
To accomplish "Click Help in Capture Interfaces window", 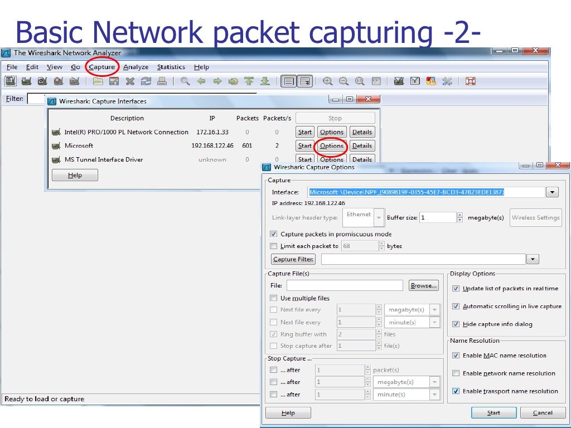I will (75, 175).
